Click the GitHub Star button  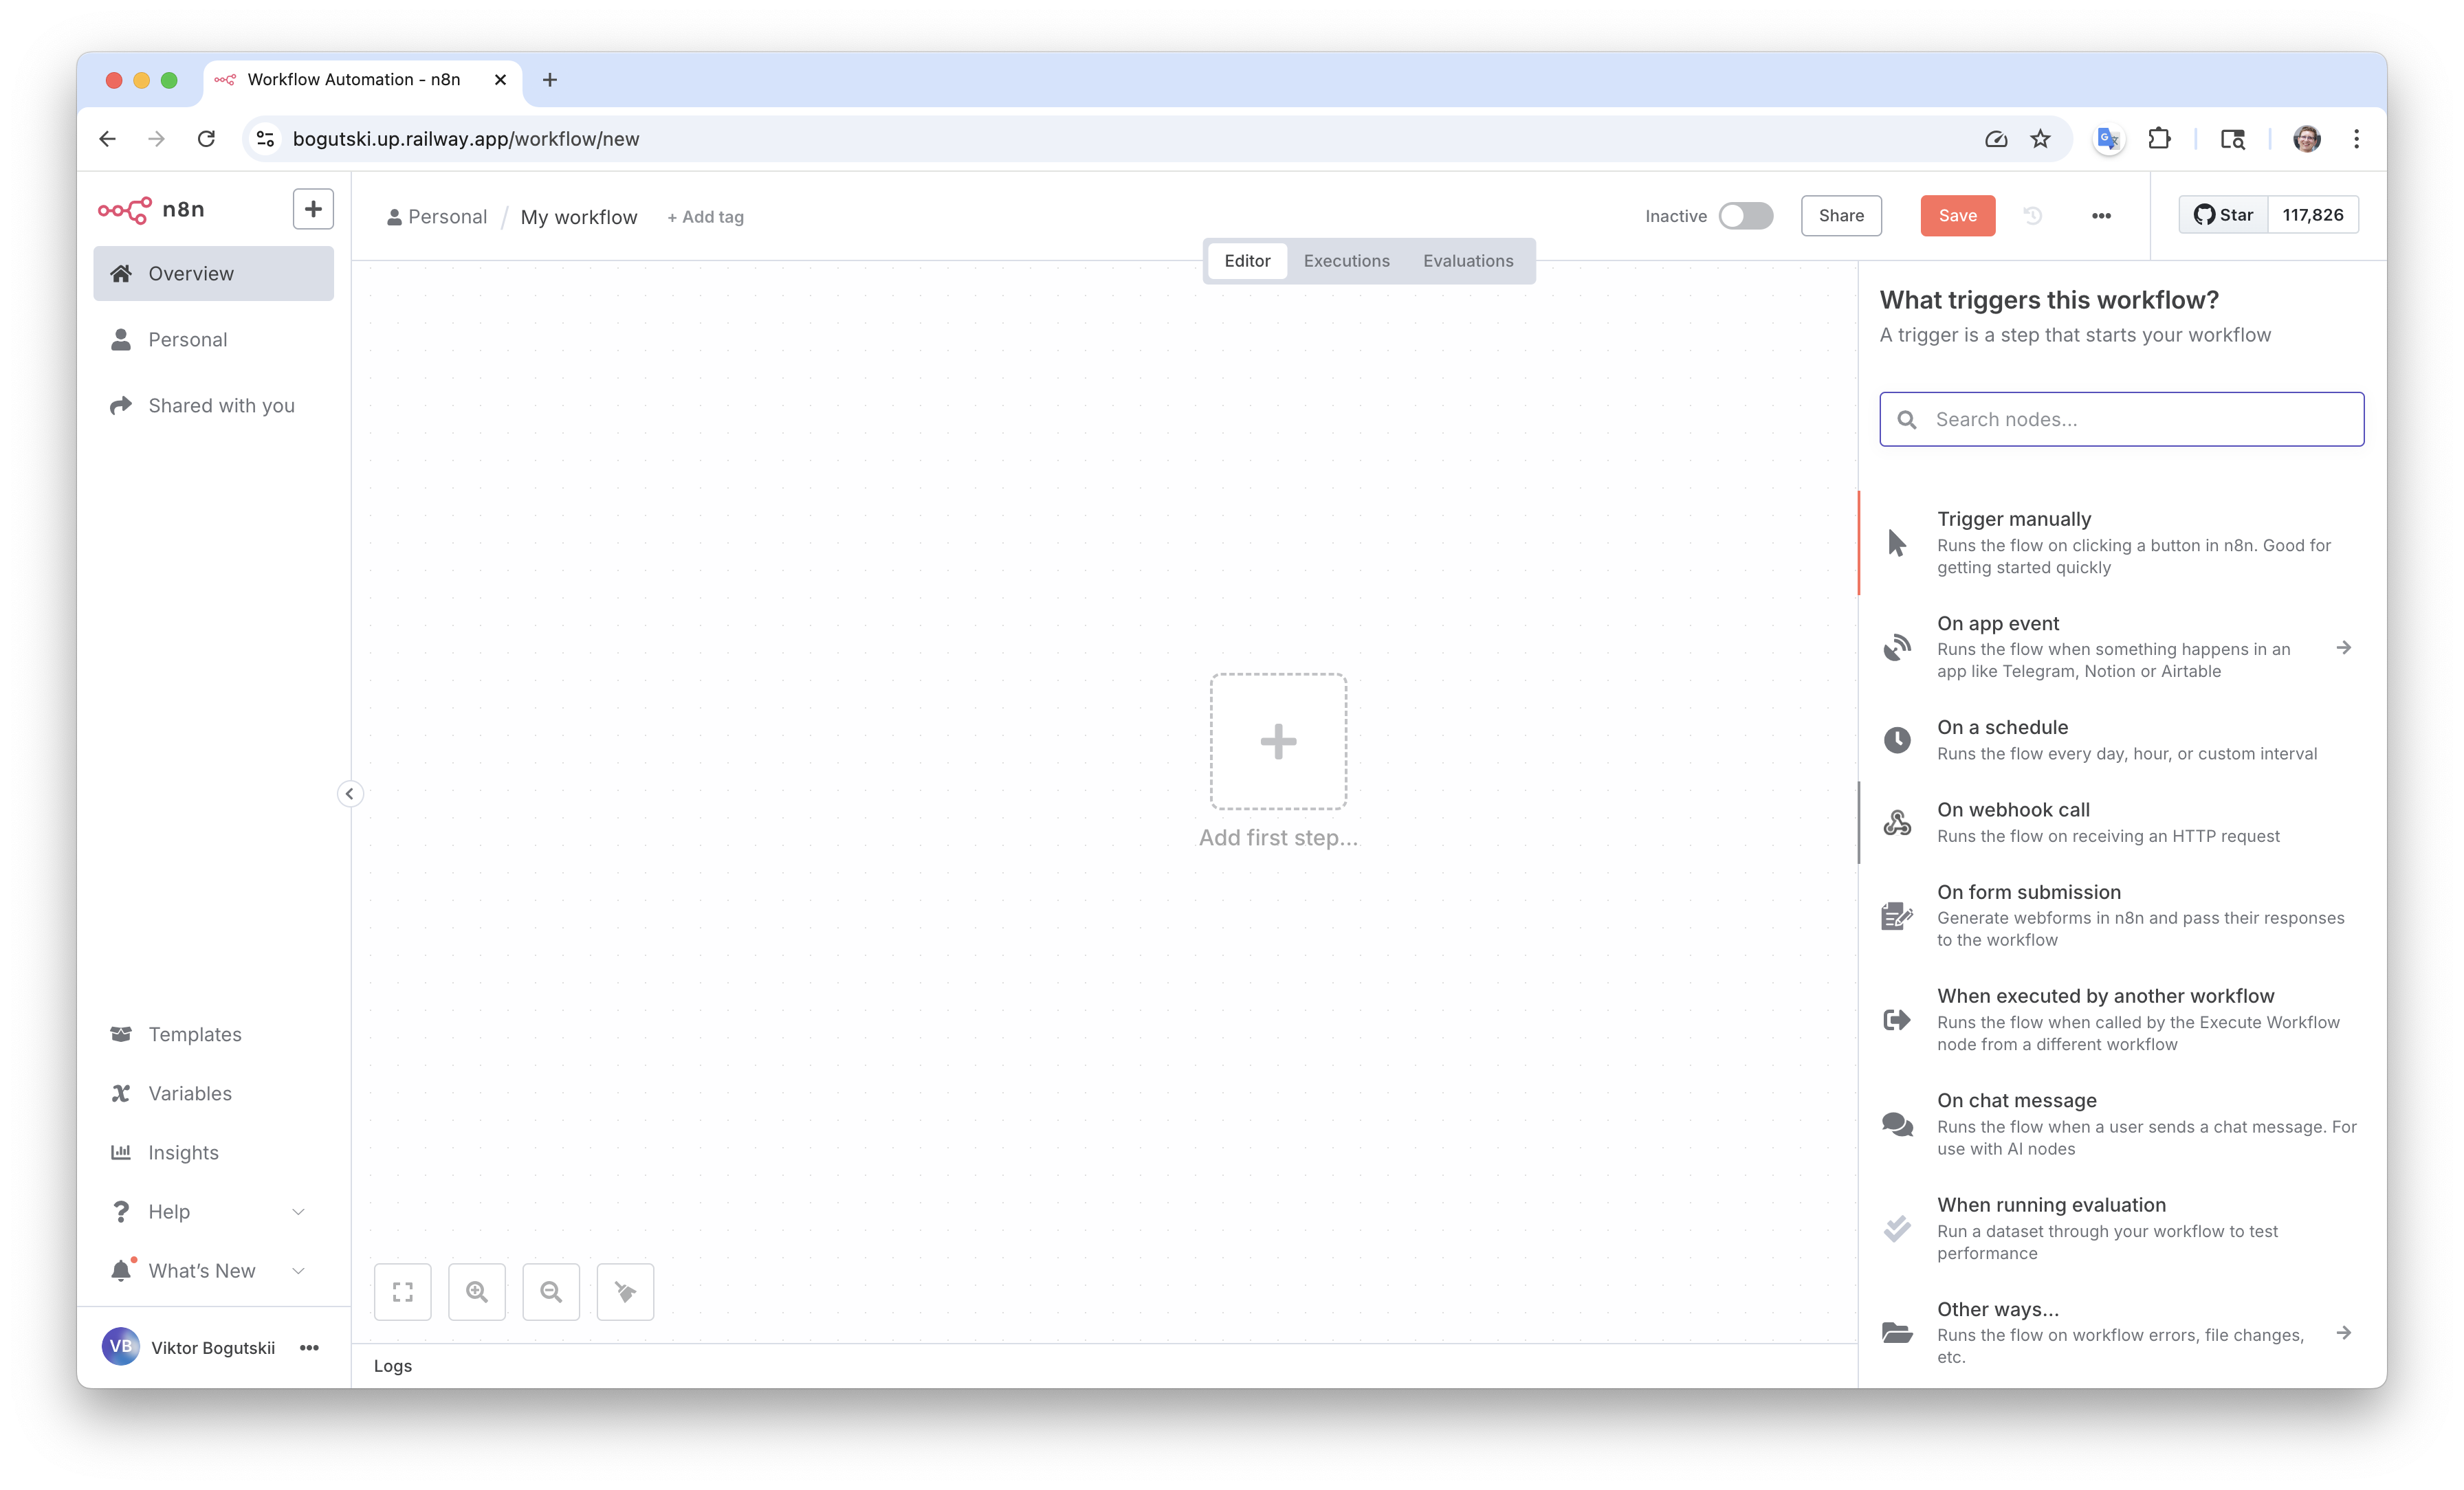2223,215
